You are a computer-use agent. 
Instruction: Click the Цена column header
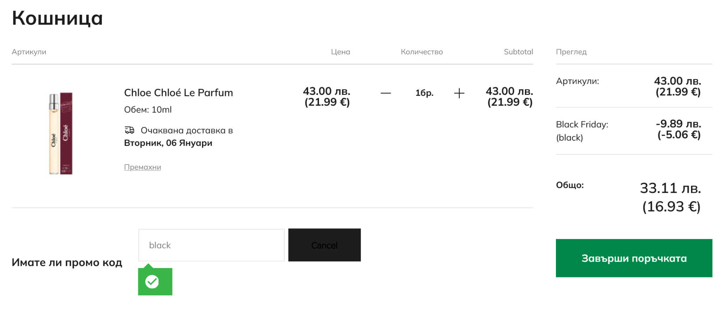[x=340, y=52]
